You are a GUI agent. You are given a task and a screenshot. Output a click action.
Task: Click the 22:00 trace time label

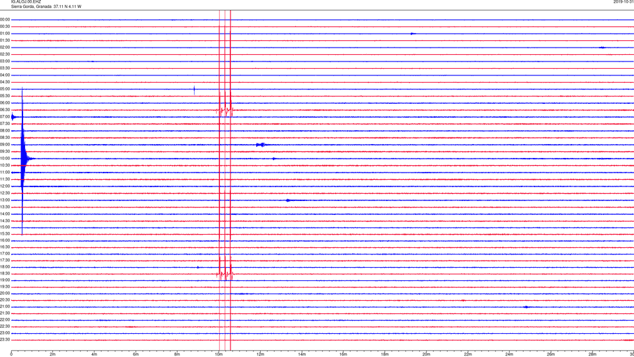click(x=5, y=320)
